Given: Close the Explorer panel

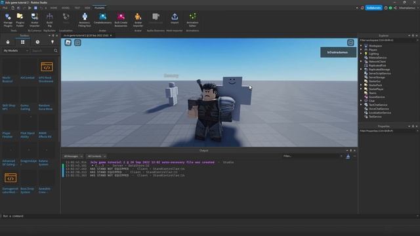Looking at the screenshot, I should point(417,35).
